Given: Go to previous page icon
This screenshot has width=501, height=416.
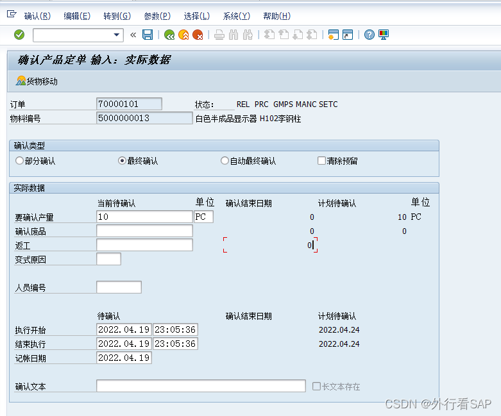Looking at the screenshot, I should coord(284,35).
